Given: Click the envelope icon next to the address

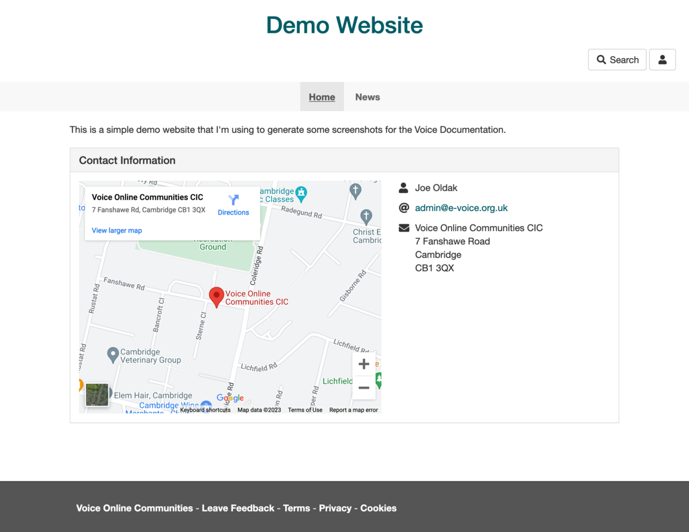Looking at the screenshot, I should 403,228.
